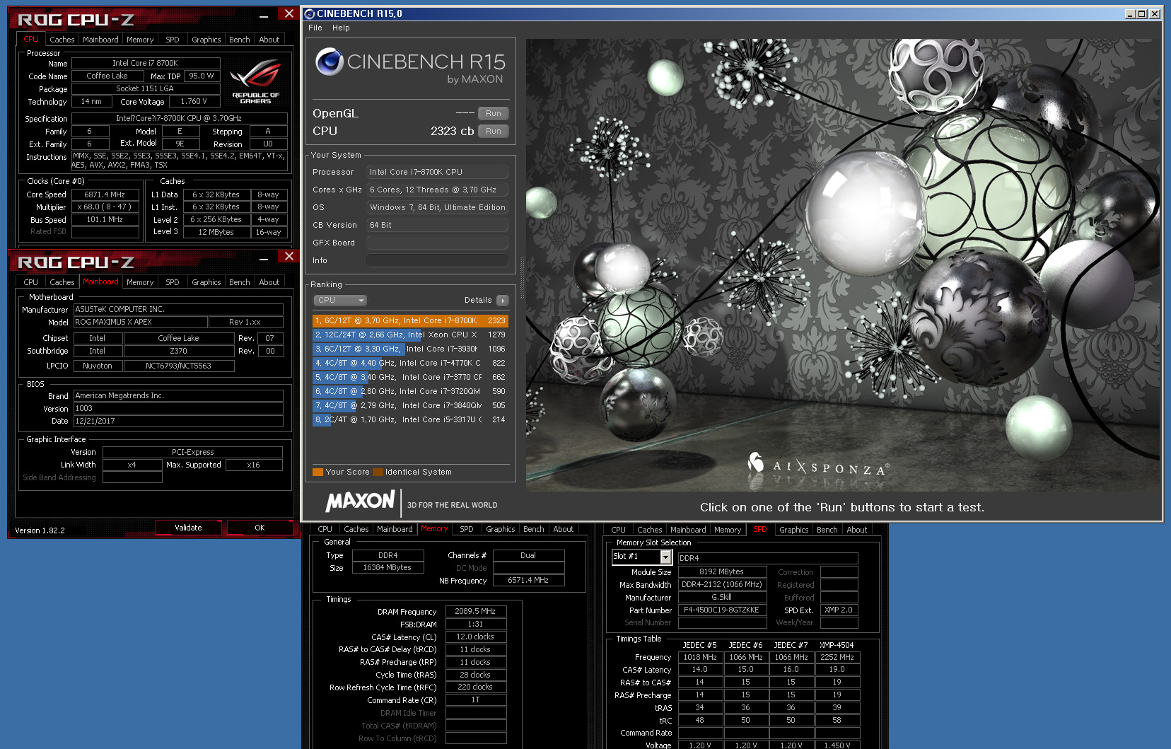Open Graphics tab in top CPU-Z window
Screen dimensions: 1171x749
[x=206, y=40]
